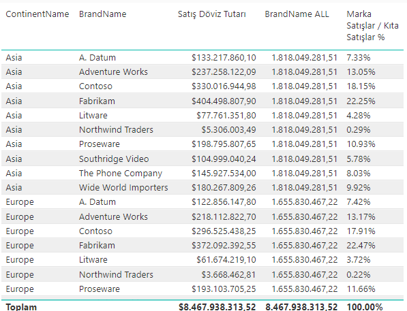This screenshot has width=407, height=311.
Task: Click the Satış Döviz Tutarı column header
Action: (211, 14)
